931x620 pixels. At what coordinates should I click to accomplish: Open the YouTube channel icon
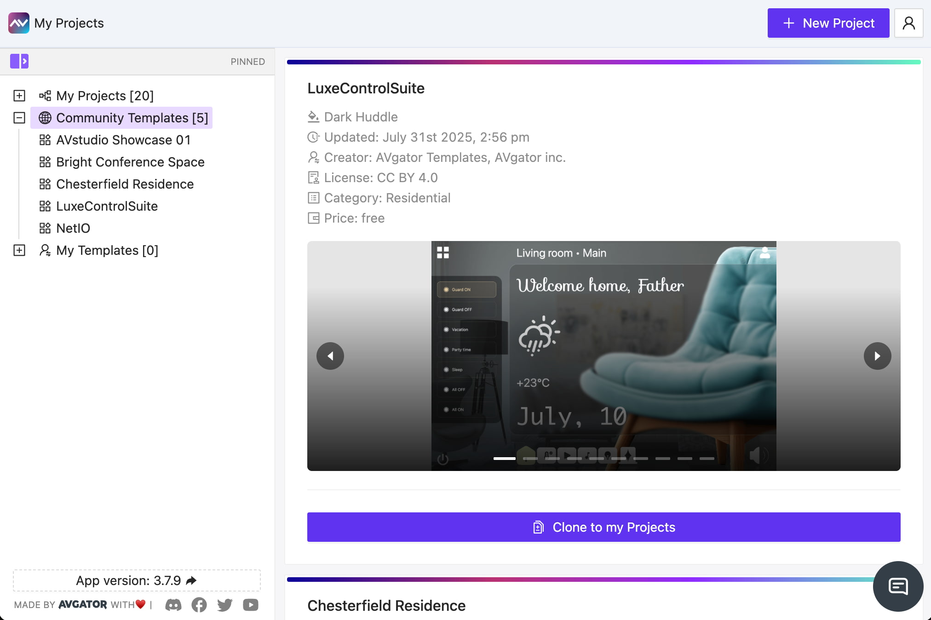251,605
